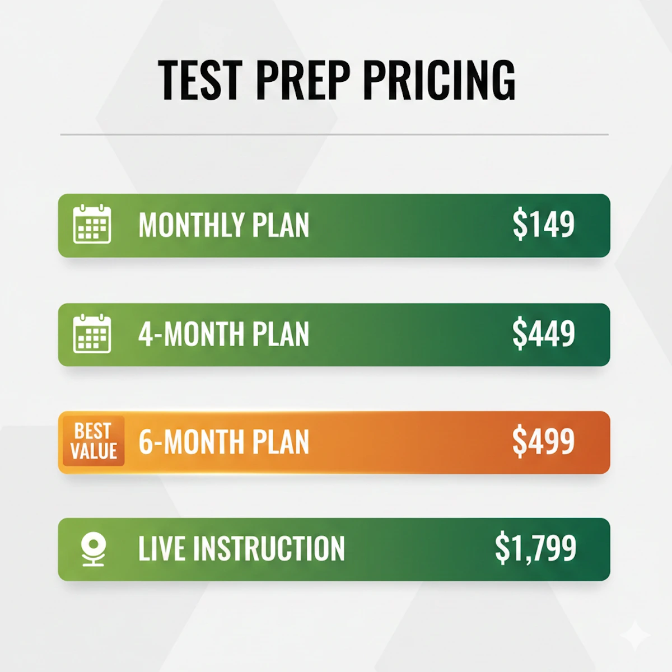
Task: Click the word BEST in orange badge
Action: [x=93, y=431]
